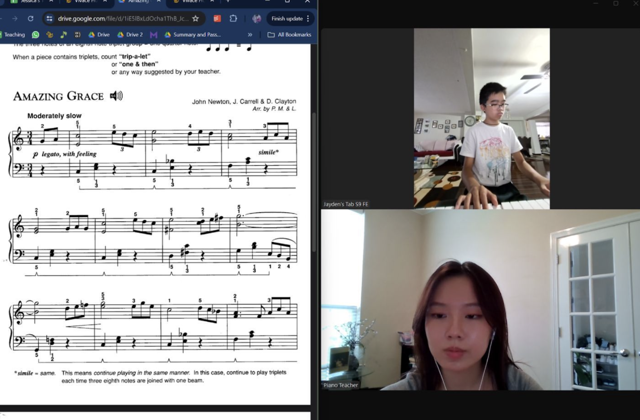Click the green music note bookmark

63,35
